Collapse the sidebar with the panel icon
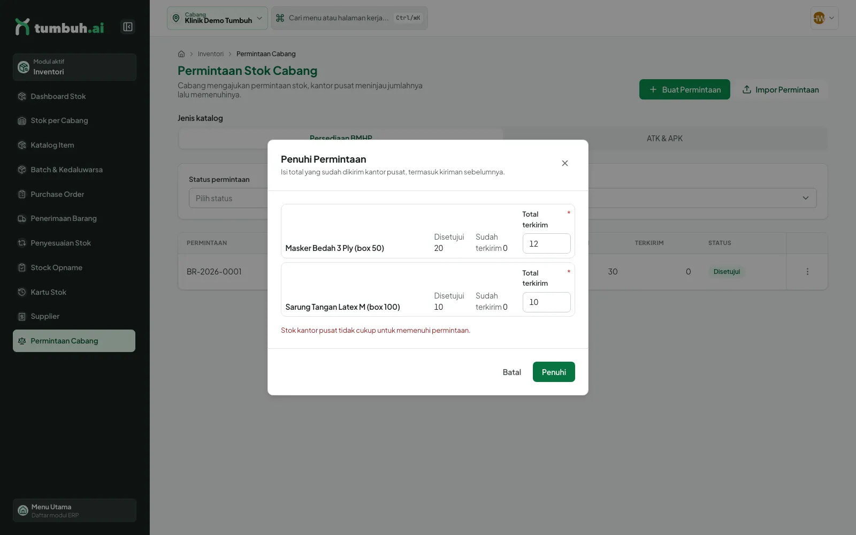 tap(128, 27)
